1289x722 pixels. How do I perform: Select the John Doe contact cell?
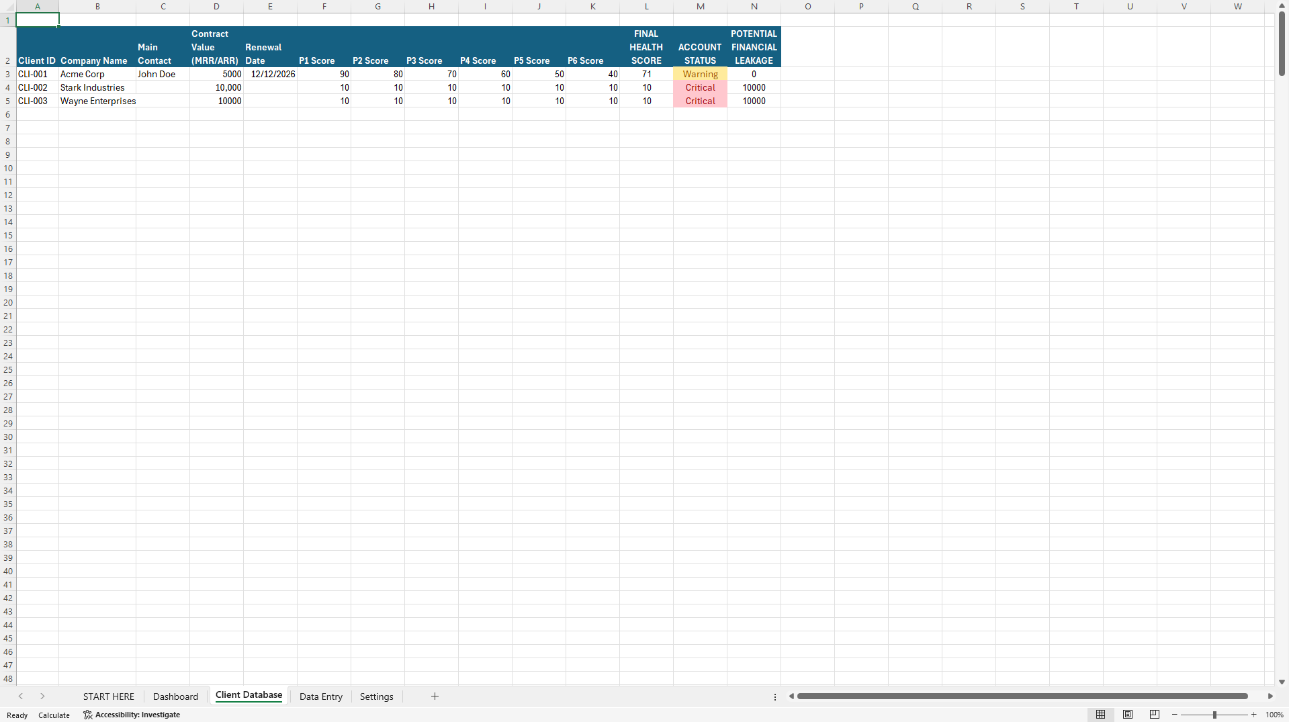point(163,74)
